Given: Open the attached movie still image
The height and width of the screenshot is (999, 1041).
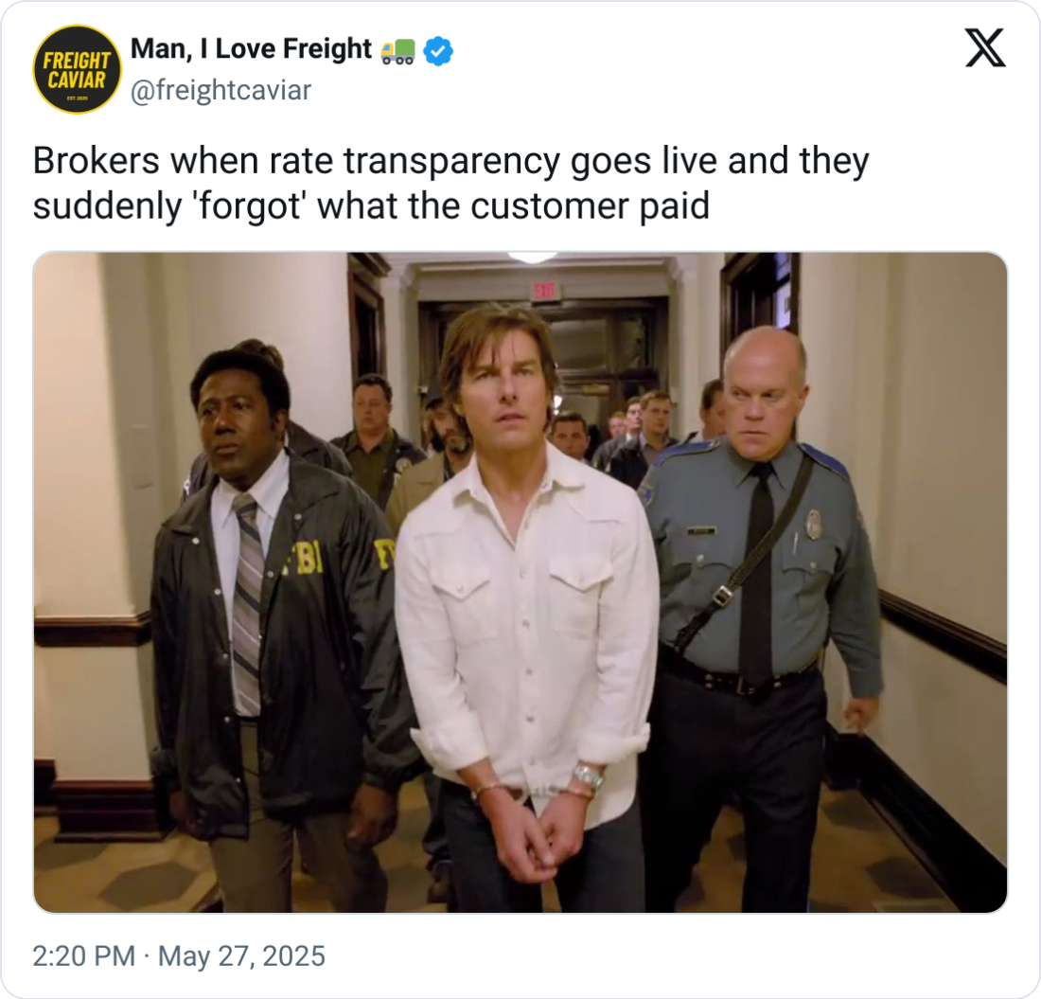Looking at the screenshot, I should 520,581.
